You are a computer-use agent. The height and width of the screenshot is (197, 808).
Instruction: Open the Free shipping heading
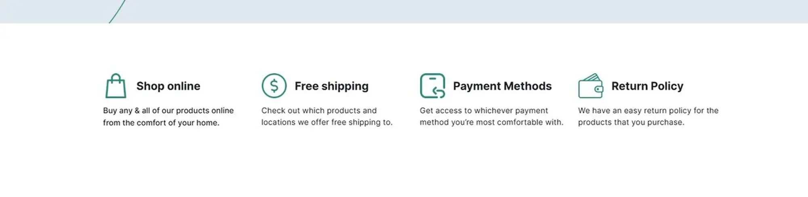pos(331,86)
